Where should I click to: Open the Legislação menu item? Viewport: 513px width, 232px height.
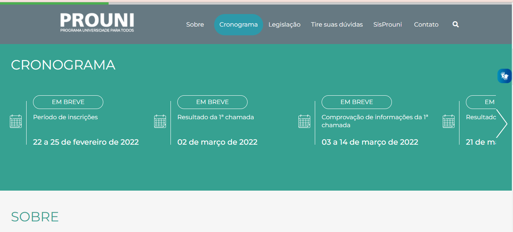[x=284, y=25]
